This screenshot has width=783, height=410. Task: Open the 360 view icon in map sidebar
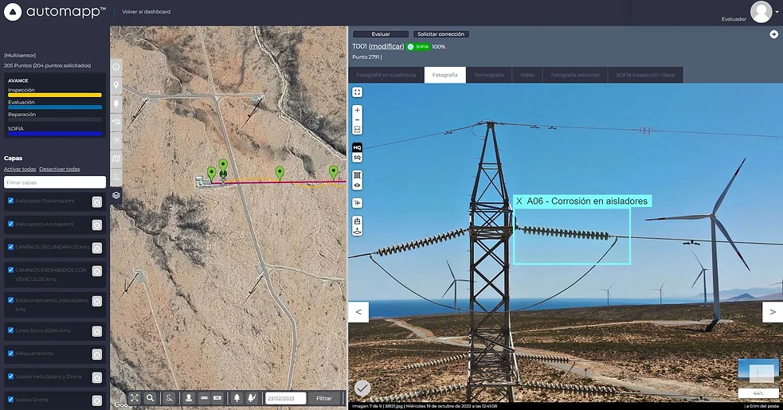click(115, 140)
